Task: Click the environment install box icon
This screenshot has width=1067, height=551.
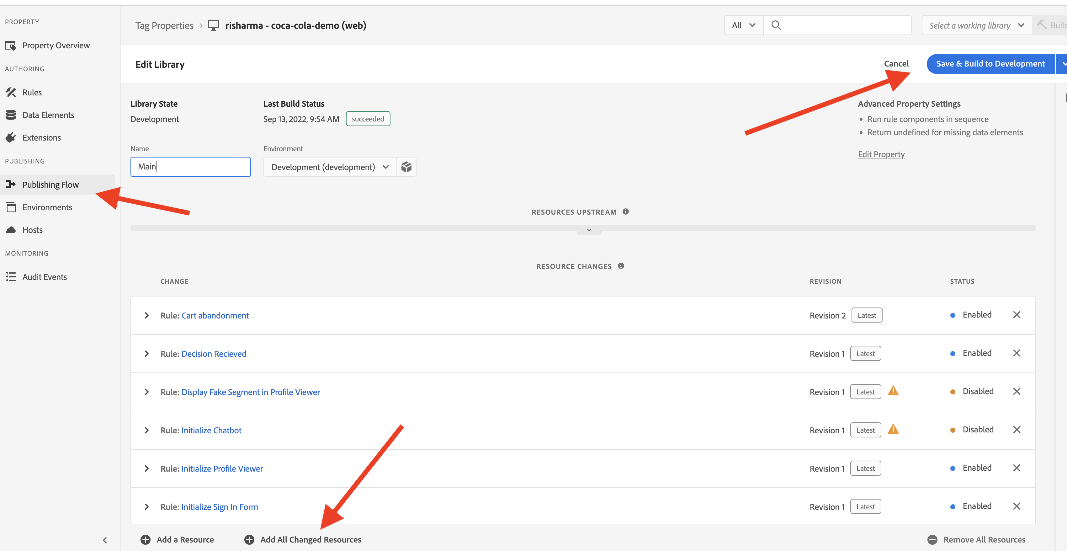Action: coord(406,167)
